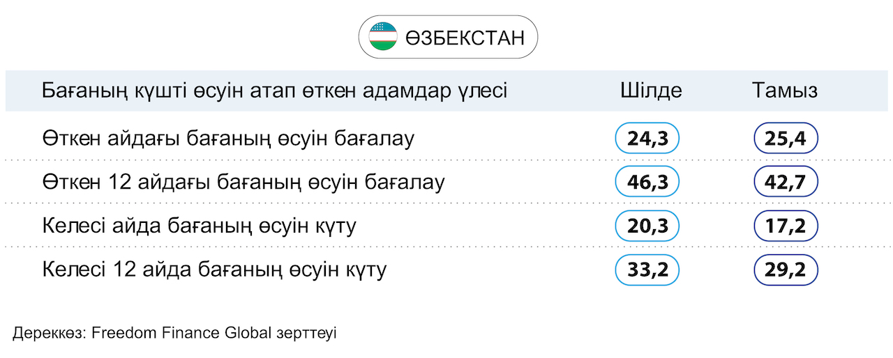893x358 pixels.
Task: Select the 24,3 value badge
Action: tap(647, 139)
